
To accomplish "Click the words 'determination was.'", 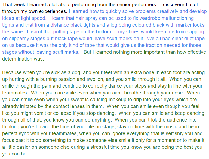I will coord(23,59).
